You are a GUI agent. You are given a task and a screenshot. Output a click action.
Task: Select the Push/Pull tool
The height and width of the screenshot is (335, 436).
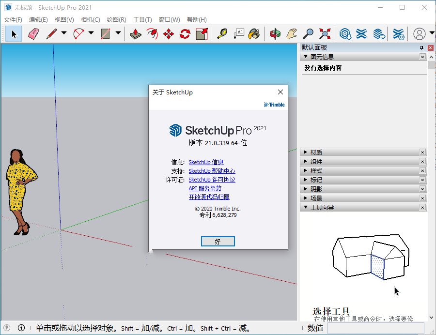pos(136,34)
